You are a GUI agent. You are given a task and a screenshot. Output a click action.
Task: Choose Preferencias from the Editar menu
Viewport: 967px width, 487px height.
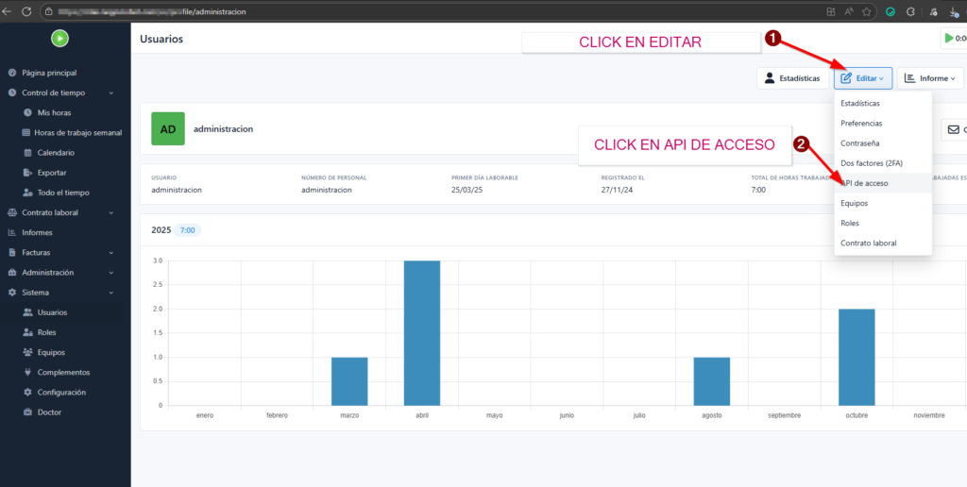click(x=861, y=123)
